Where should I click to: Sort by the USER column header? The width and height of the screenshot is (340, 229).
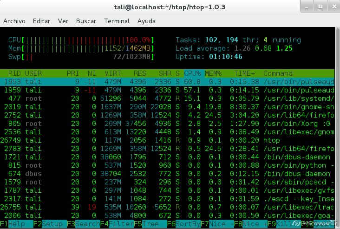33,73
